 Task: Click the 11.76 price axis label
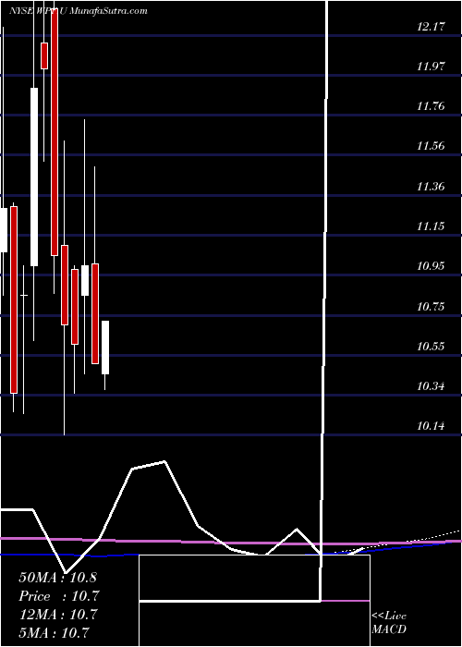pyautogui.click(x=432, y=106)
